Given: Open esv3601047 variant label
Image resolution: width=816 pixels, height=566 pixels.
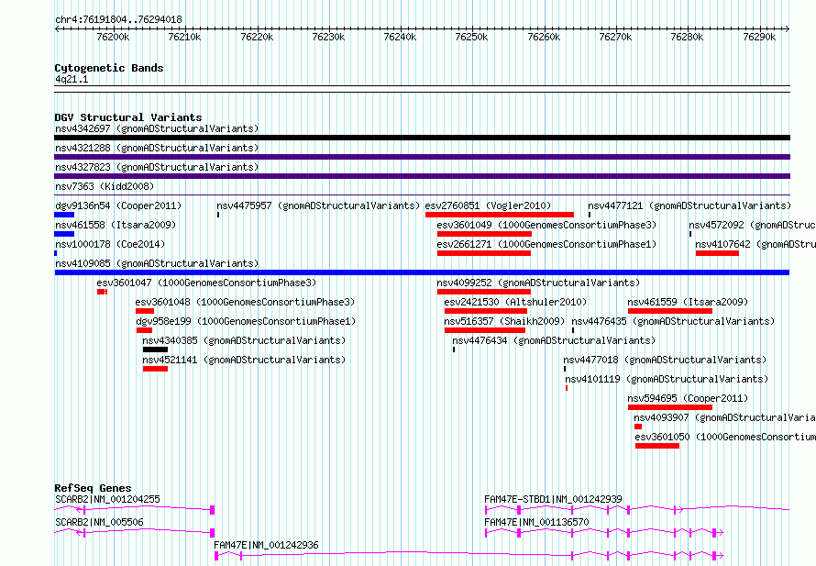Looking at the screenshot, I should (206, 283).
